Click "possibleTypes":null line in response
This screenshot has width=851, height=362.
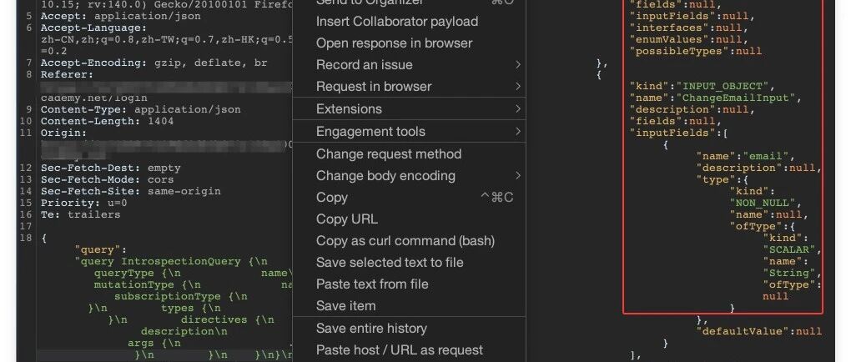[x=696, y=51]
